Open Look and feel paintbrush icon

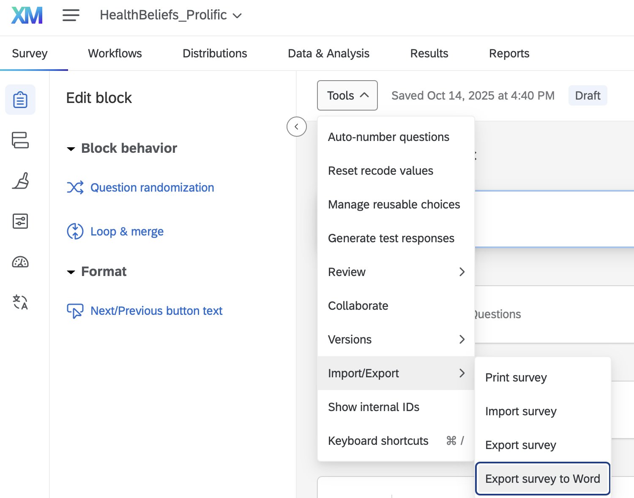point(20,181)
